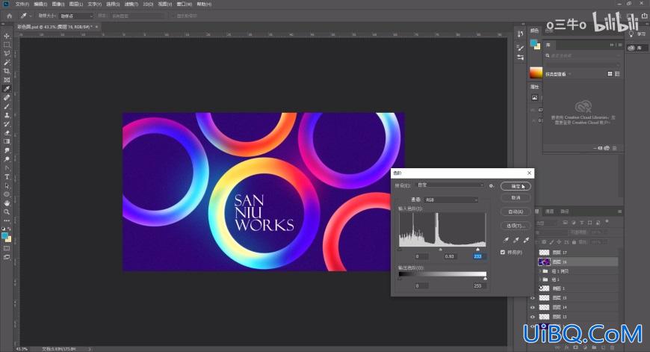650x352 pixels.
Task: Open the Libraries view-by-type dropdown
Action: click(x=558, y=74)
